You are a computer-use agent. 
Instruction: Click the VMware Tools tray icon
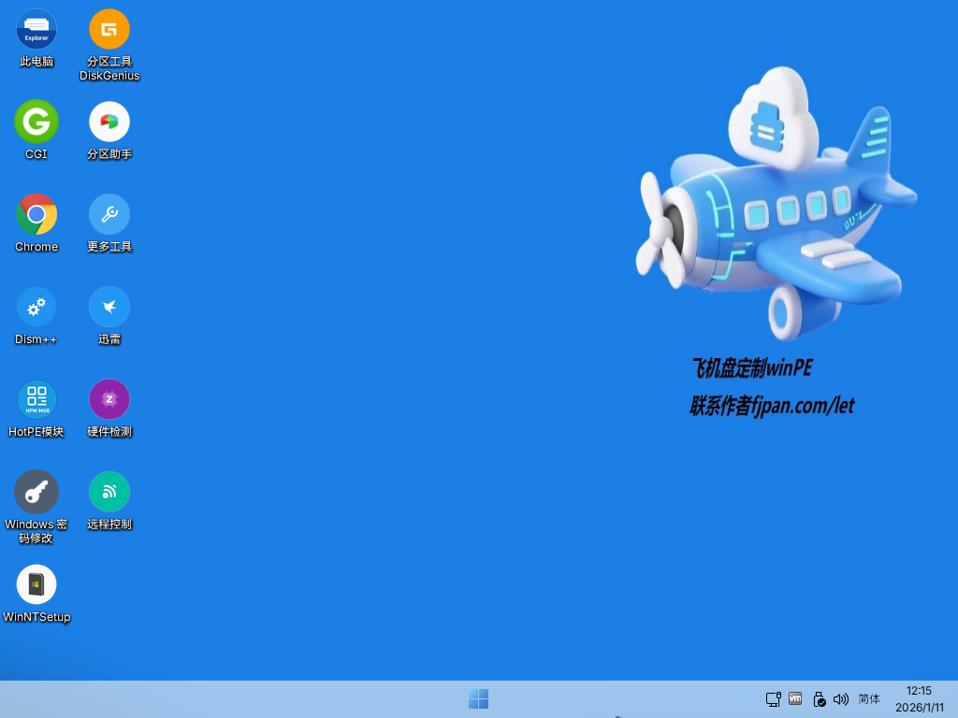796,698
